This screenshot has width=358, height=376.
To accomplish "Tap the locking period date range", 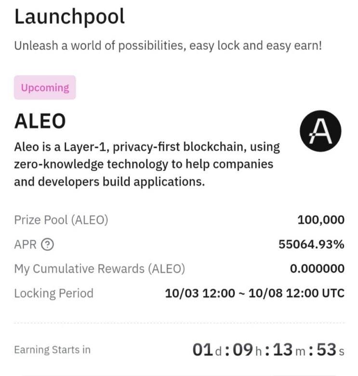I will click(x=254, y=293).
